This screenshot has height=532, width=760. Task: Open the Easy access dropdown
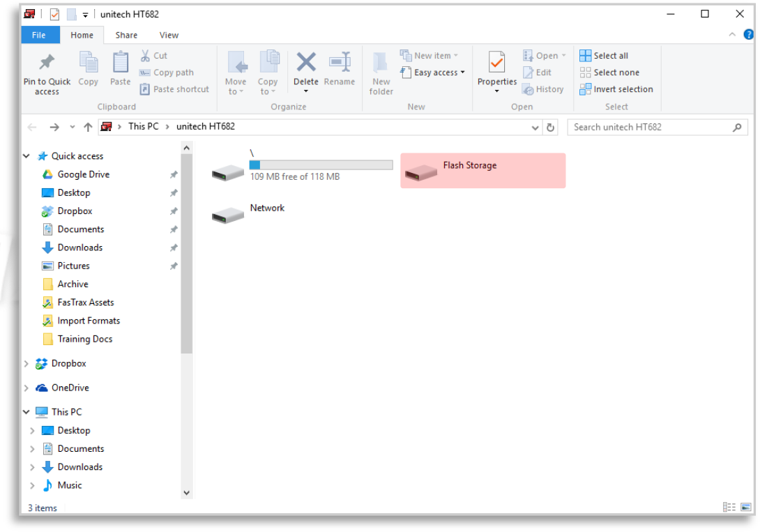[433, 73]
